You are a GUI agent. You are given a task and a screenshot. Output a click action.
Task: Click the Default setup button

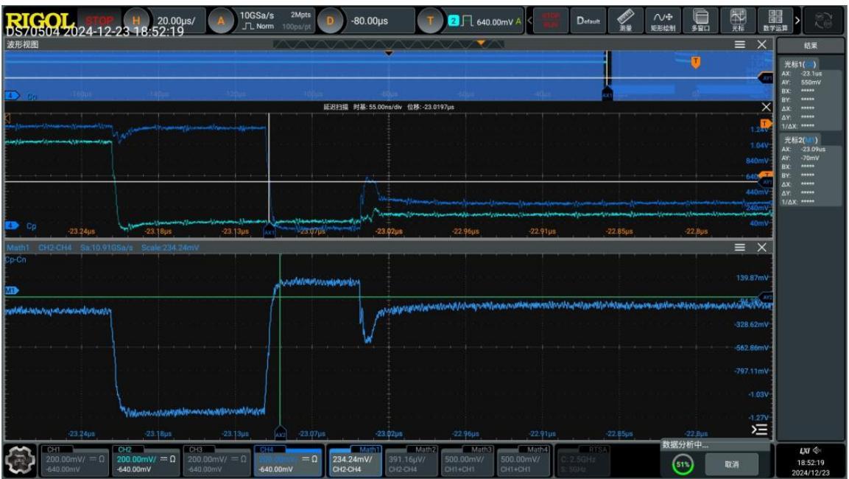(x=588, y=21)
